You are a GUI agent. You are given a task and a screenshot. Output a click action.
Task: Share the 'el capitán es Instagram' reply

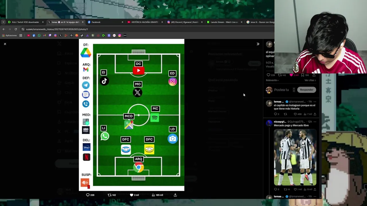[x=315, y=114]
